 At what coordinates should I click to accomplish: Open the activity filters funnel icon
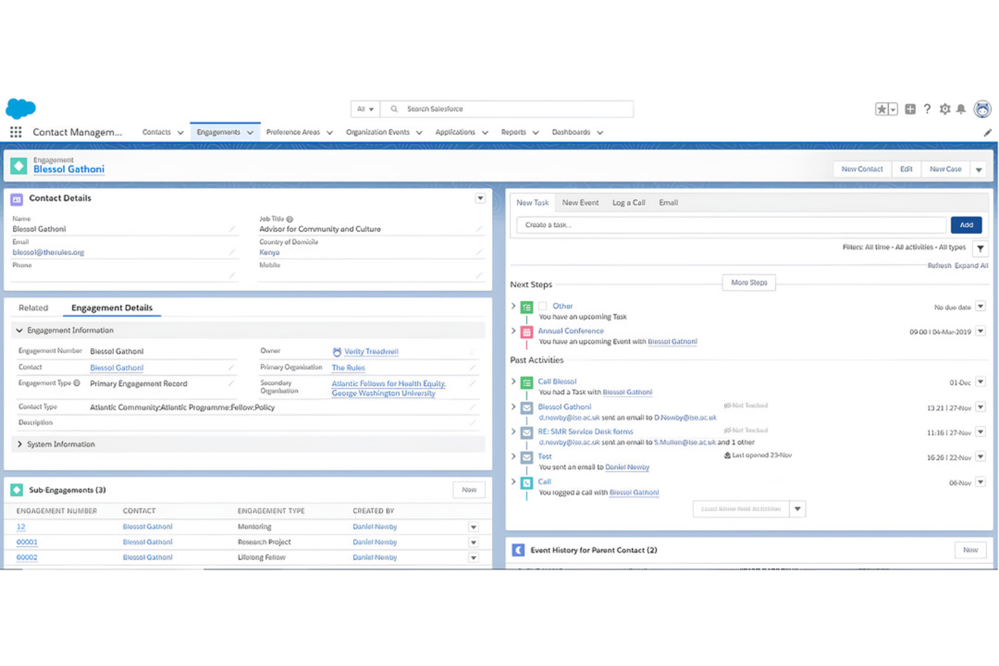[980, 248]
